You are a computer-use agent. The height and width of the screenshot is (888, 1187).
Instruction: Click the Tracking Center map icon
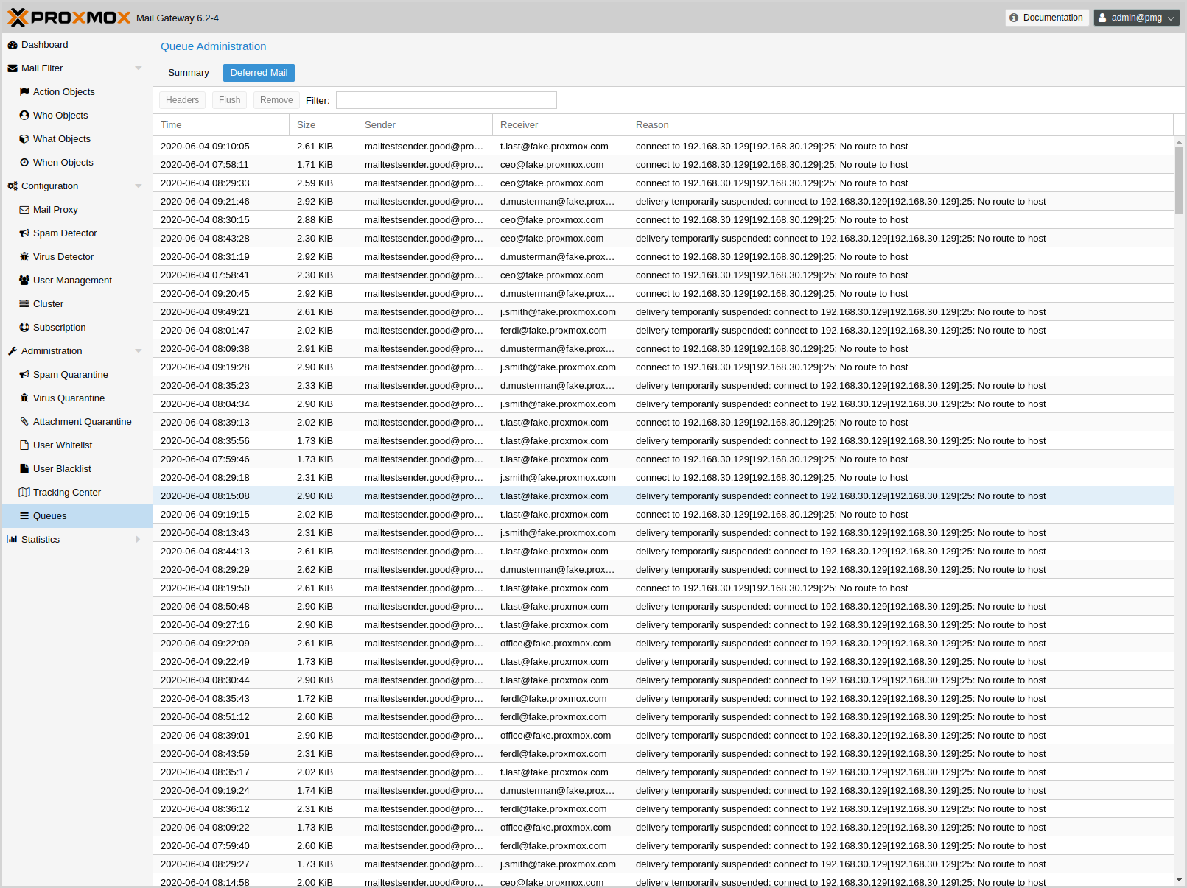[24, 493]
